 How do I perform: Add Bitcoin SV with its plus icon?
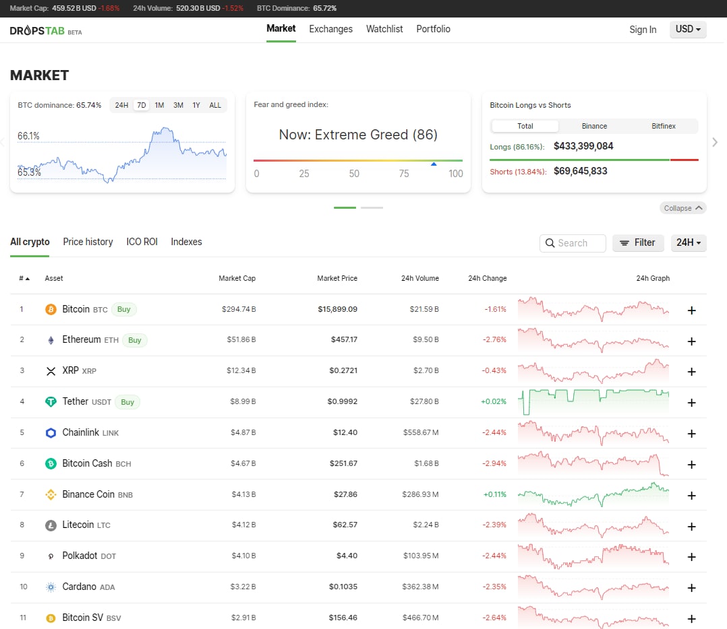point(691,619)
